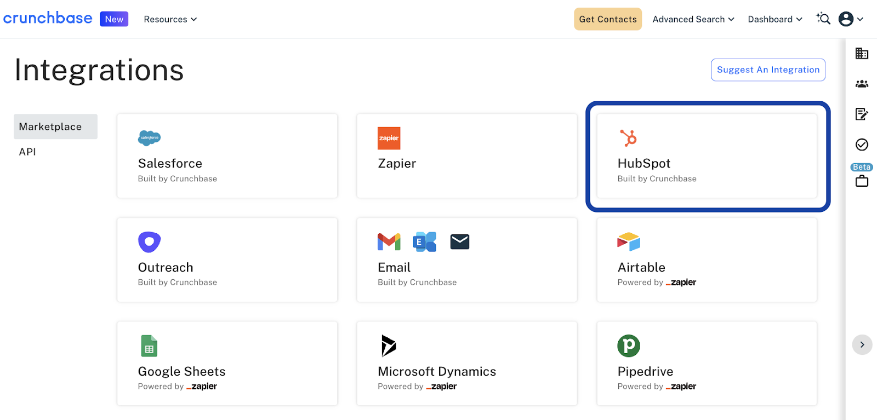Click Built by Crunchbase under Email
This screenshot has width=877, height=420.
point(417,282)
